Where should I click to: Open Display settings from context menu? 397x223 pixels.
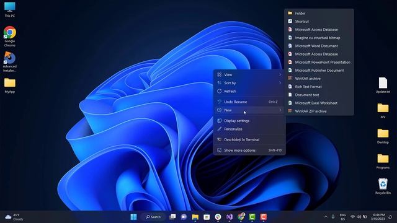(249, 121)
